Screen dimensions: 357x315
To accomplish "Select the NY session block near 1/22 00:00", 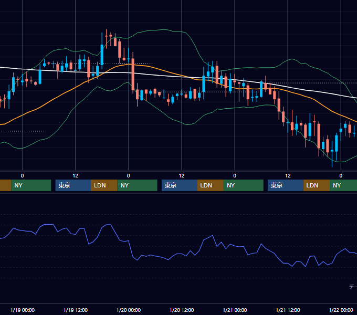I will [x=343, y=185].
